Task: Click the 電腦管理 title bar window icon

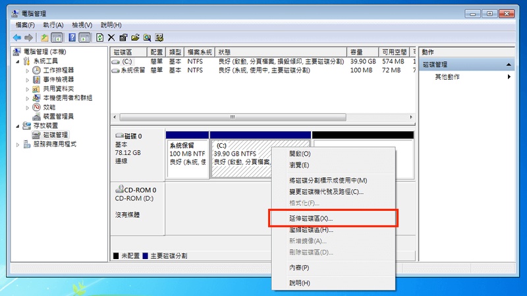Action: pos(15,13)
